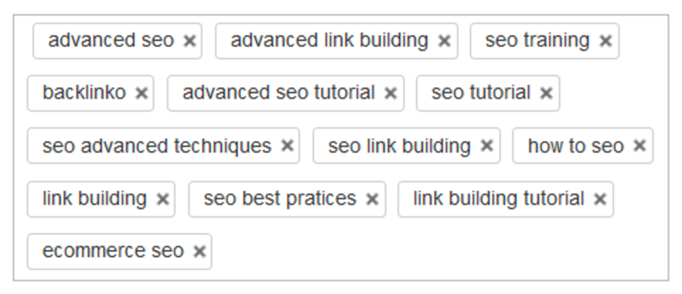This screenshot has width=682, height=294.
Task: Click the x on "seo link building"
Action: [486, 145]
